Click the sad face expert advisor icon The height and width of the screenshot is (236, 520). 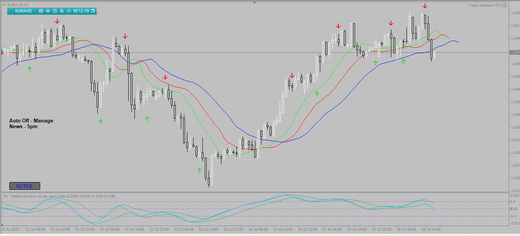[x=505, y=5]
